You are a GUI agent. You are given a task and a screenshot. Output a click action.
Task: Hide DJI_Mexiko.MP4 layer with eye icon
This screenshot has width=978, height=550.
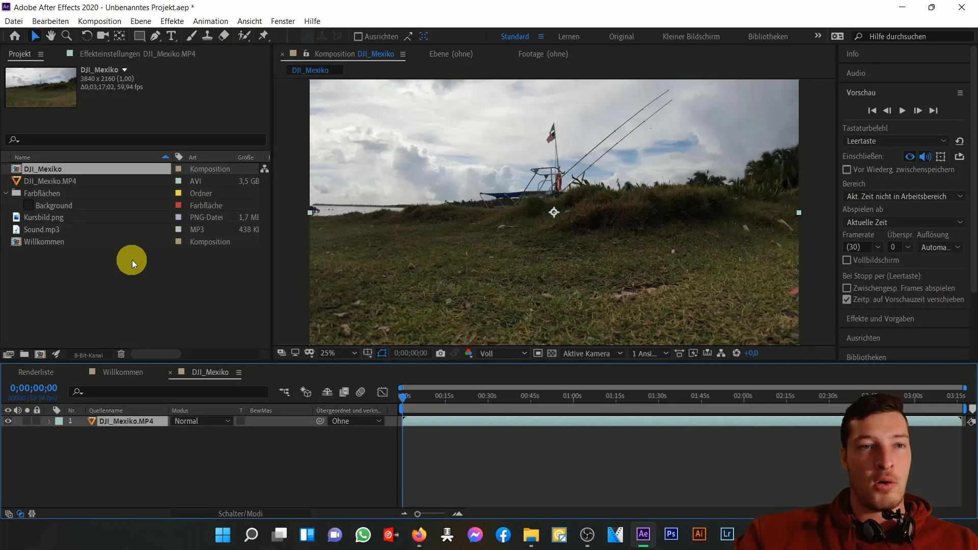(x=8, y=421)
